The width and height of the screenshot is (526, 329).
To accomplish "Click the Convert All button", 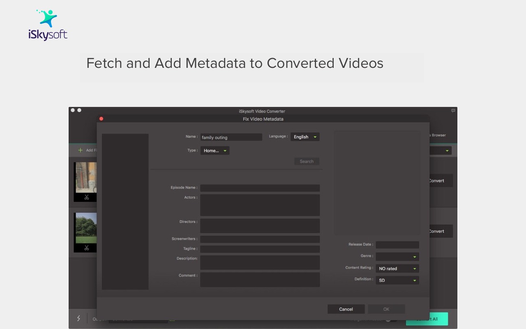I will click(427, 319).
